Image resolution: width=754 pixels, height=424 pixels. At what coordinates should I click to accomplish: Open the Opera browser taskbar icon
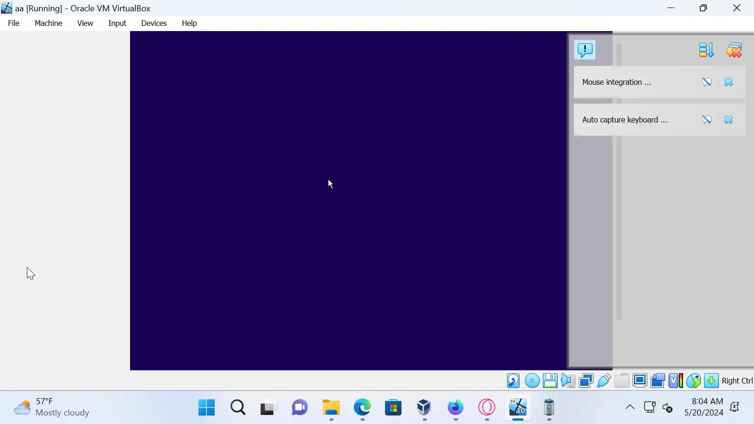click(487, 408)
